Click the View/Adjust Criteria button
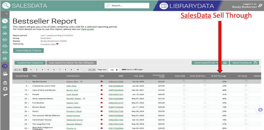The height and width of the screenshot is (130, 264). (x=28, y=50)
